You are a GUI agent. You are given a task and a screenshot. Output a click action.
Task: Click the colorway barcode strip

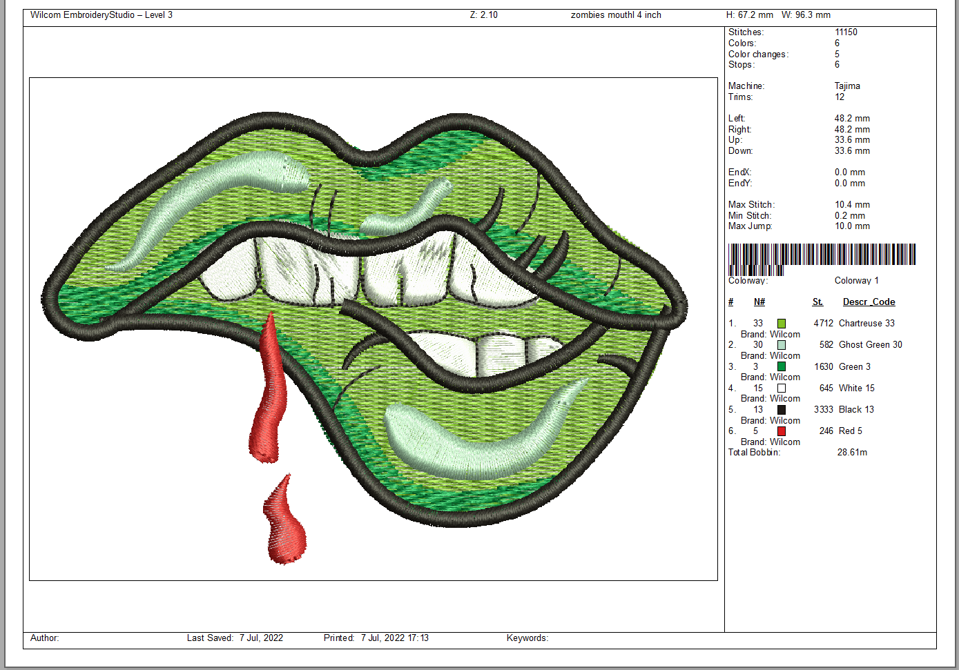pos(822,255)
